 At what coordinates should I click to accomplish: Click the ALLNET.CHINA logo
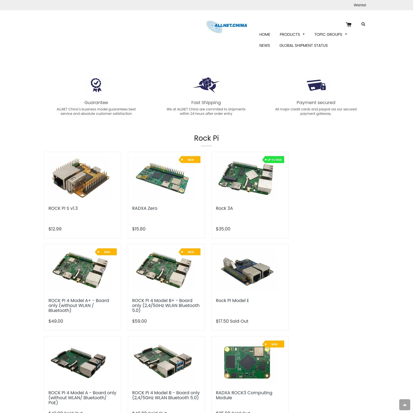[x=227, y=27]
